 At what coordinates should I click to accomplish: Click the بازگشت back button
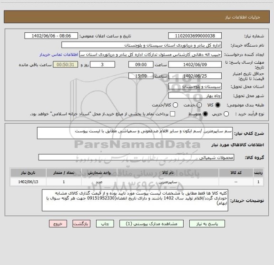click(x=81, y=224)
